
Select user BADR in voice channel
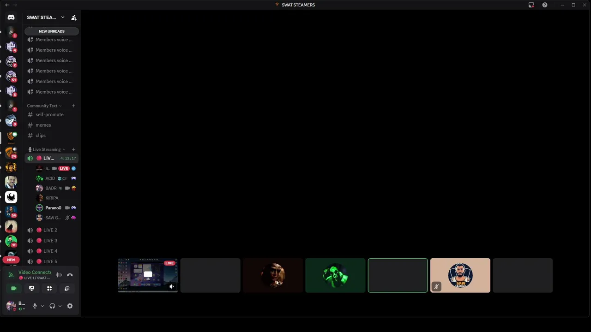point(56,188)
